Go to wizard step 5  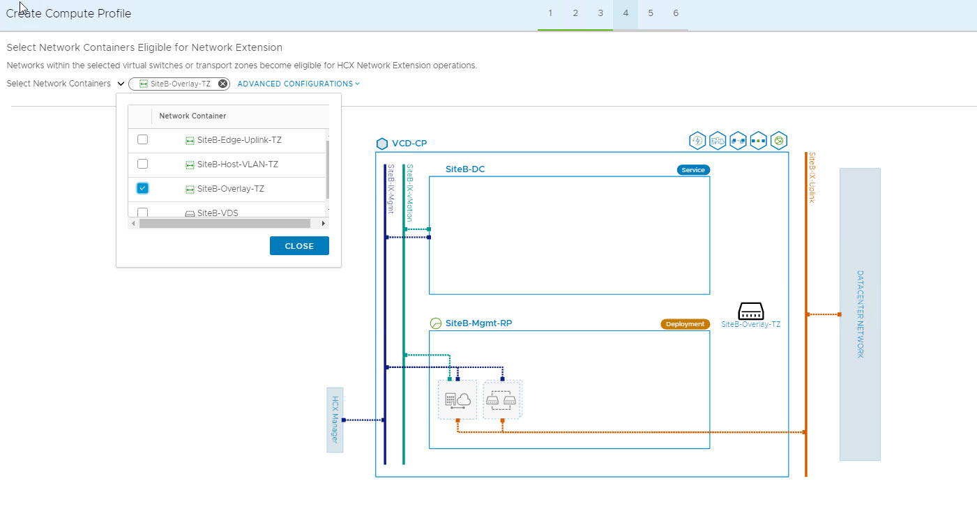[650, 13]
